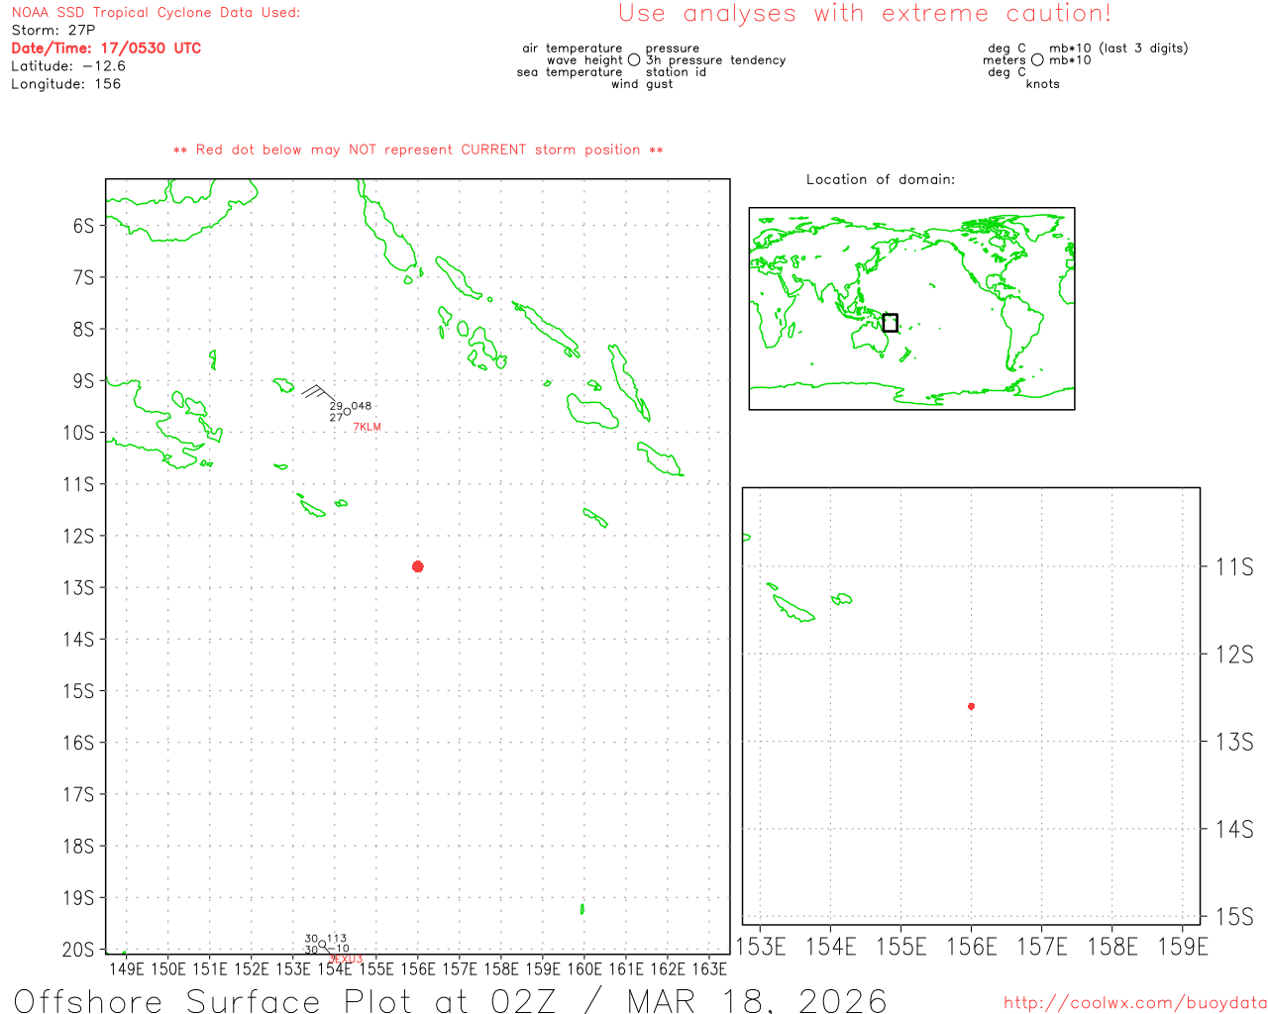Click the red storm dot in zoomed inset
This screenshot has height=1014, width=1268.
coord(971,706)
